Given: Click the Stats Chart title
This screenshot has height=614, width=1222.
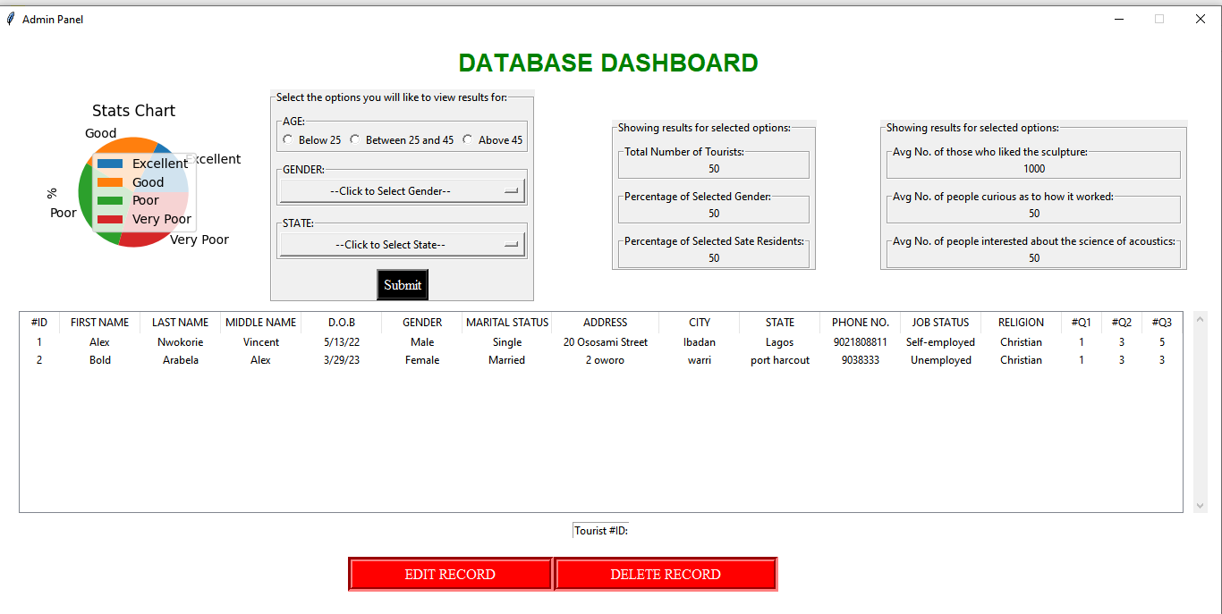Looking at the screenshot, I should [134, 111].
